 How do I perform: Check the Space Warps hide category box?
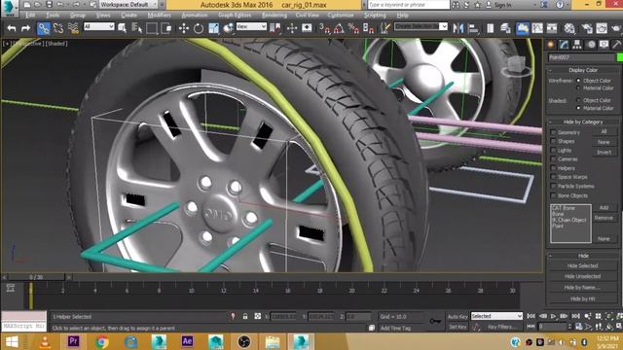tap(553, 177)
